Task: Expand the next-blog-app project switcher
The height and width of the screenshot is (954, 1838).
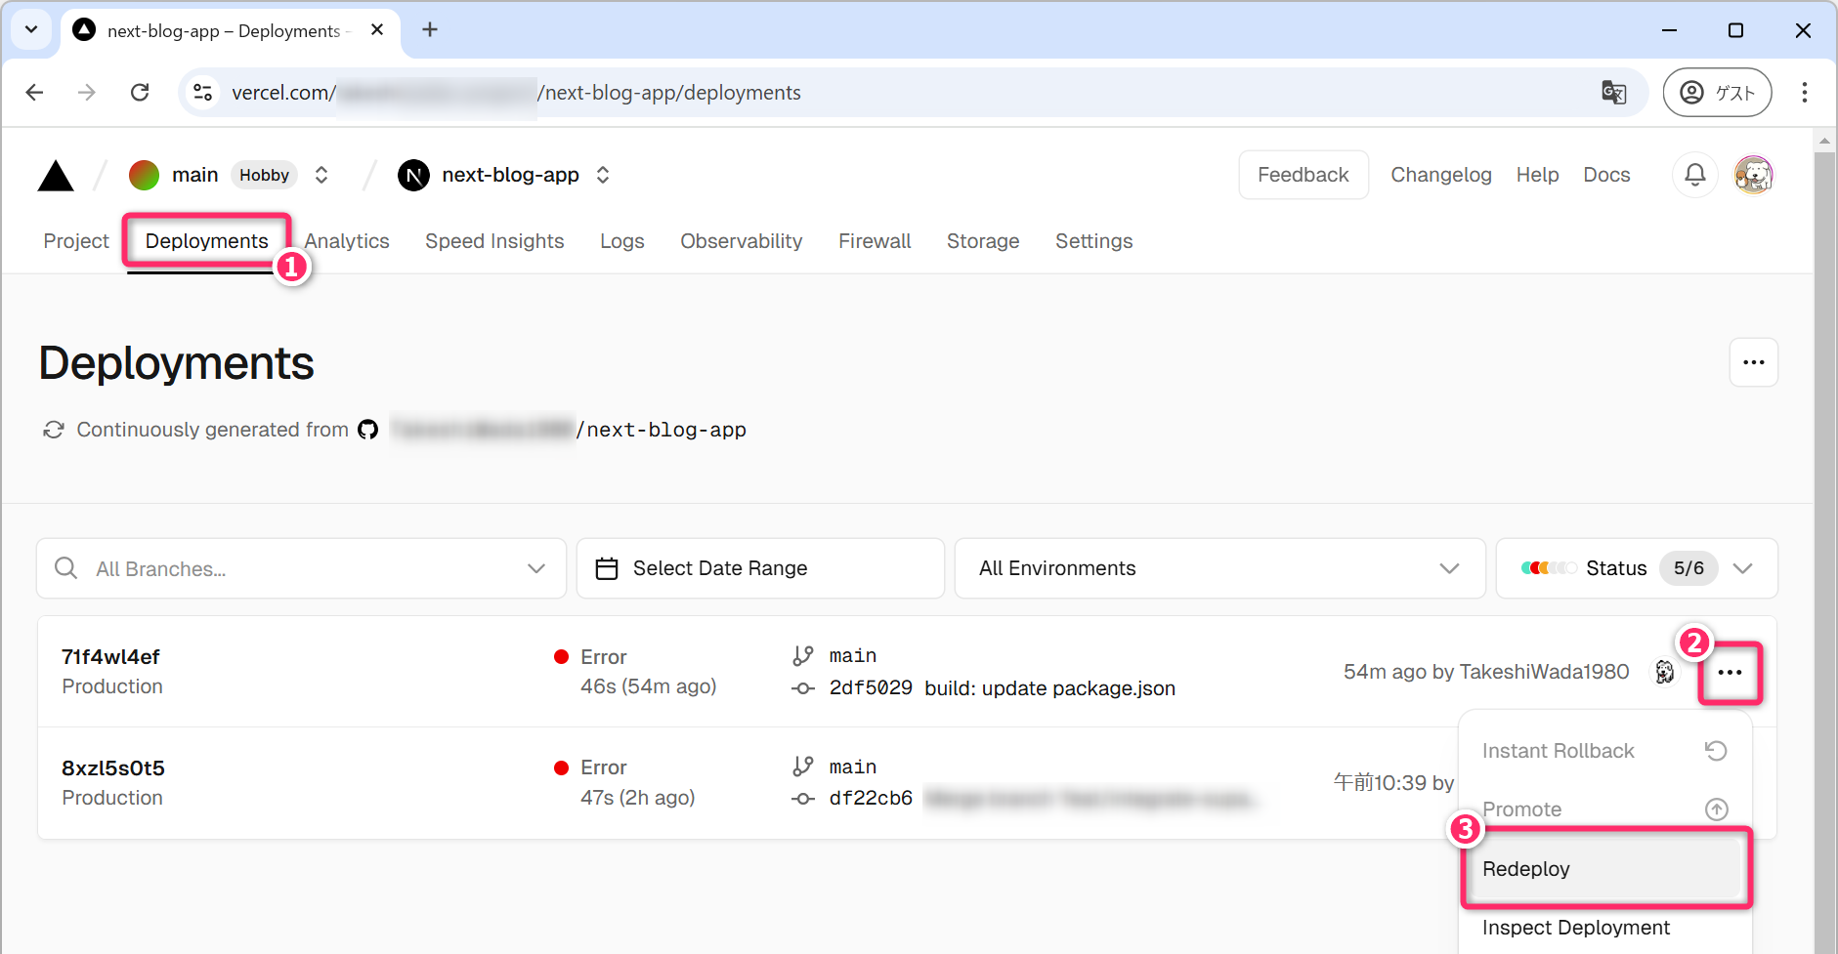Action: 603,175
